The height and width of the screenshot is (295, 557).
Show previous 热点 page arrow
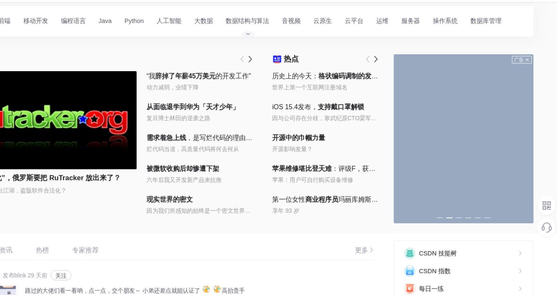[x=368, y=59]
